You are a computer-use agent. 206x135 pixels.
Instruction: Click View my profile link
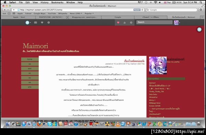[173, 62]
